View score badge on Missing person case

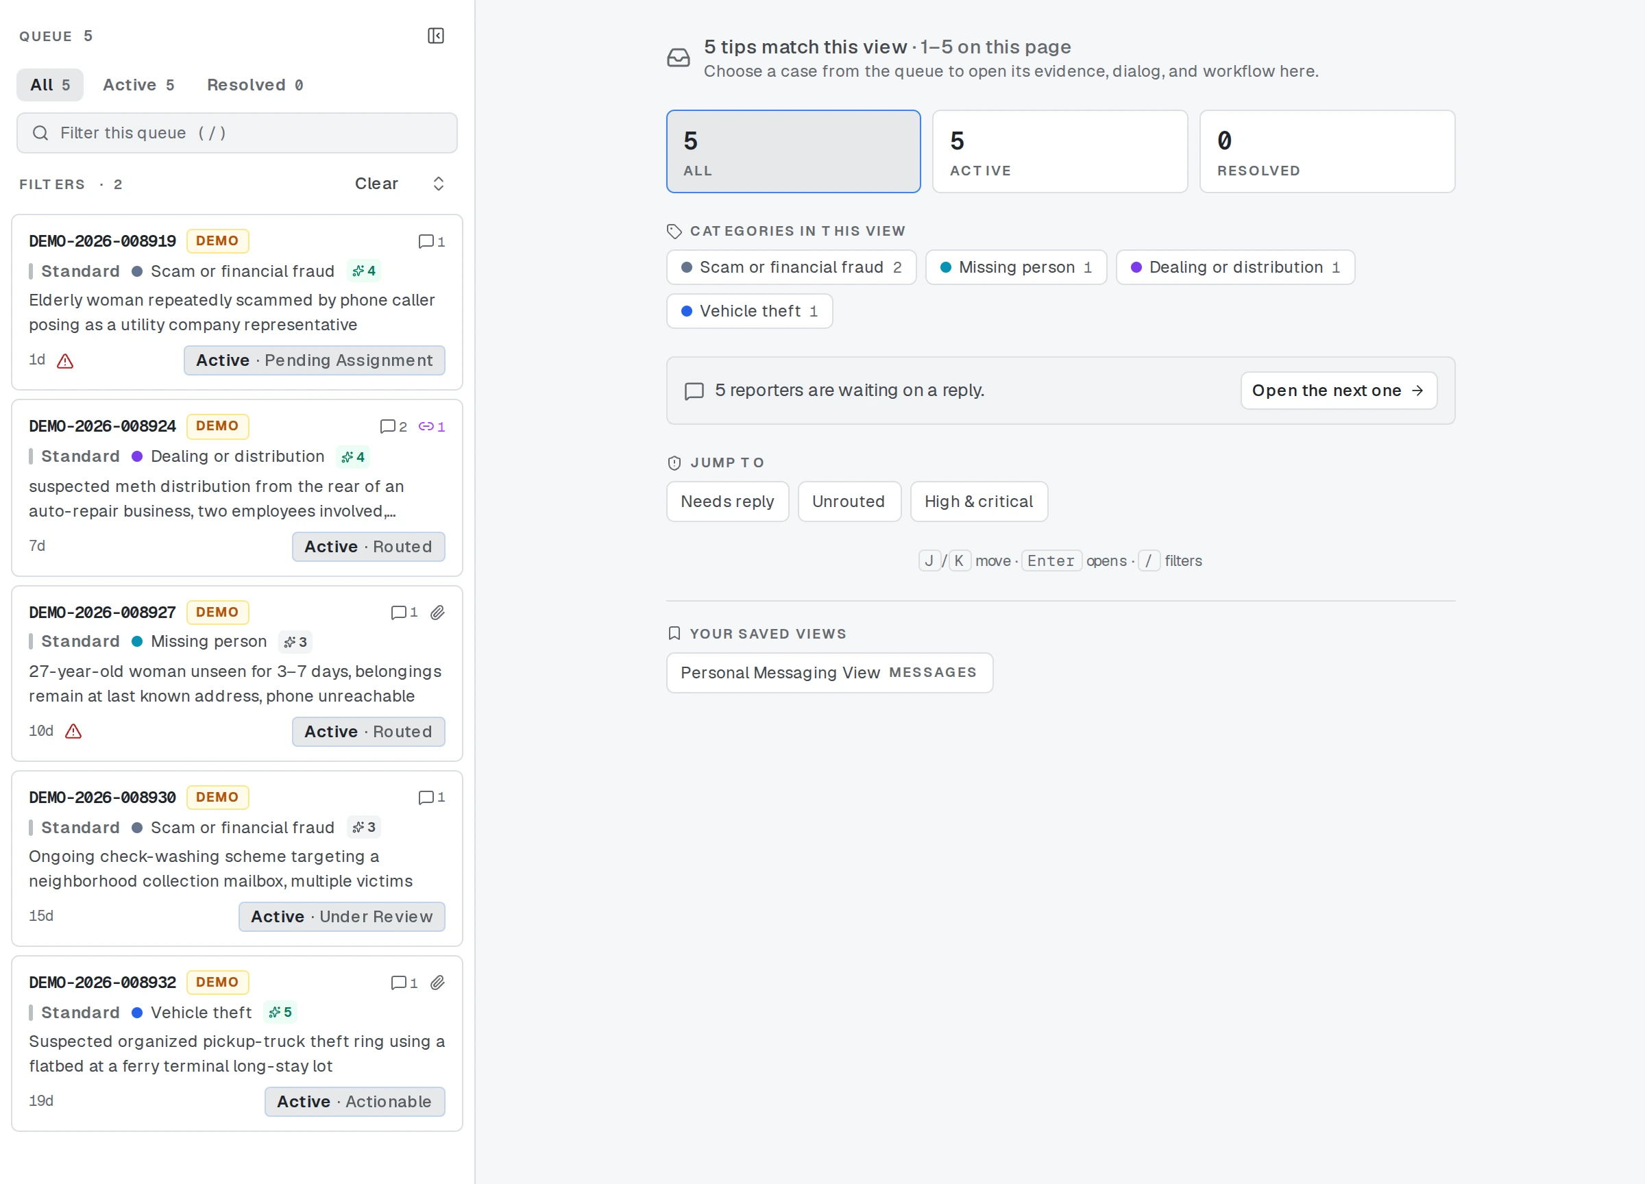(x=295, y=641)
